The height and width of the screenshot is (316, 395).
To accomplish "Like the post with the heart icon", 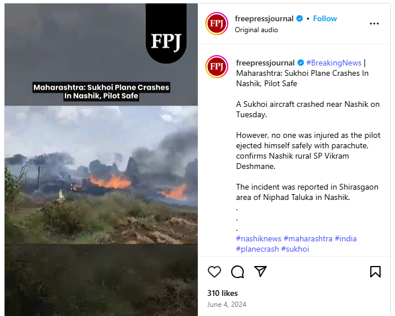I will tap(214, 272).
